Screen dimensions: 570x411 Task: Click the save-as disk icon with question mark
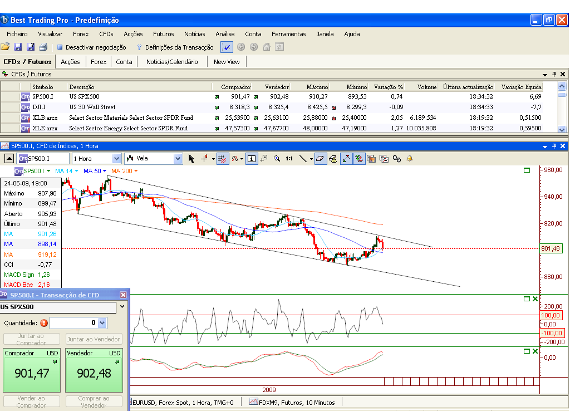pos(31,47)
